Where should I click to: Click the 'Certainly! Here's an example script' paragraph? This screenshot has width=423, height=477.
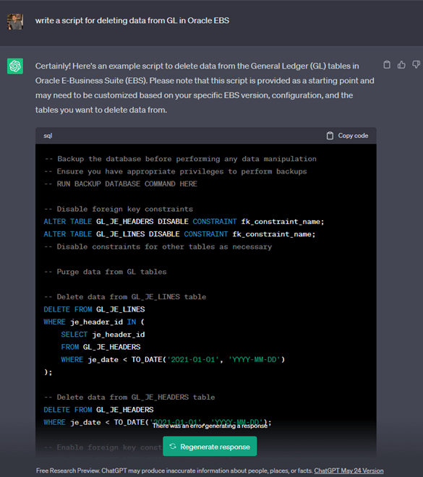(x=205, y=88)
